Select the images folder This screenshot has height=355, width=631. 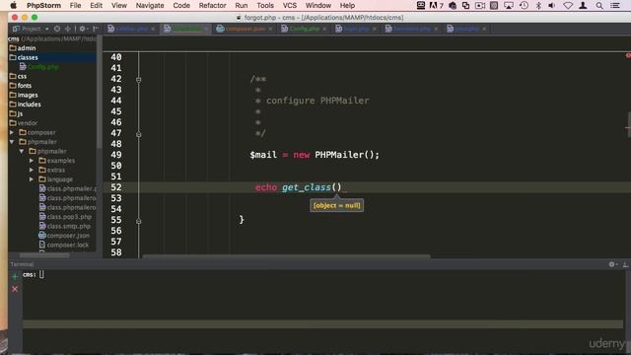(28, 95)
